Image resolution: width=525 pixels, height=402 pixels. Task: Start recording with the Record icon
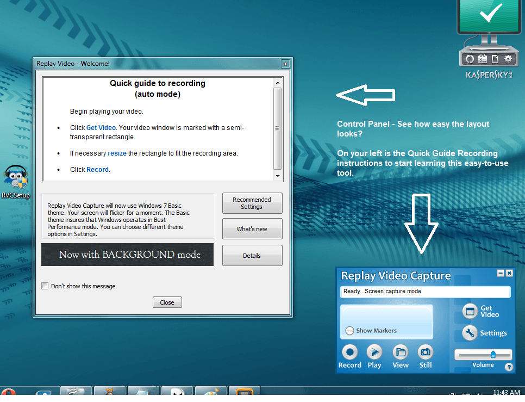point(349,352)
